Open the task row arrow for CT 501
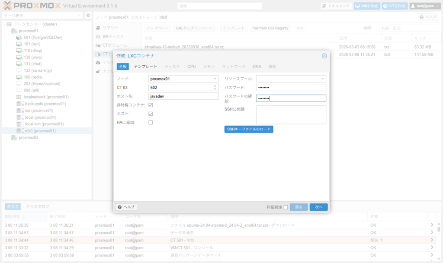 tap(431, 240)
